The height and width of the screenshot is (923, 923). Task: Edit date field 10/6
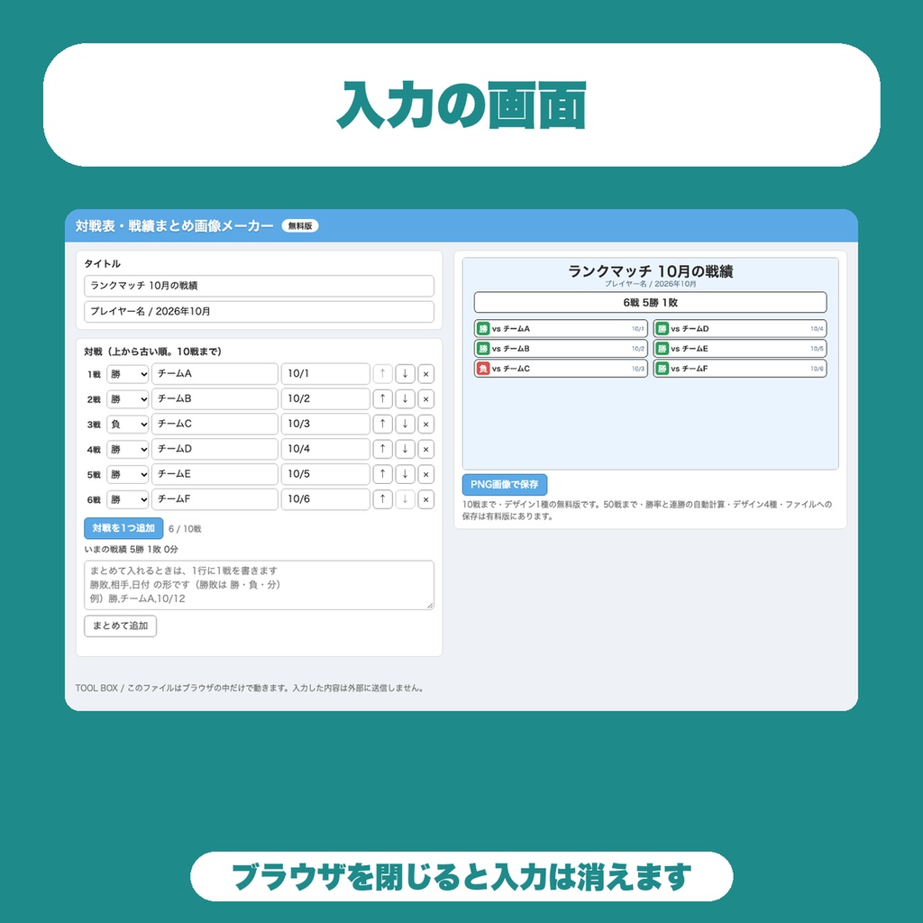click(x=325, y=499)
